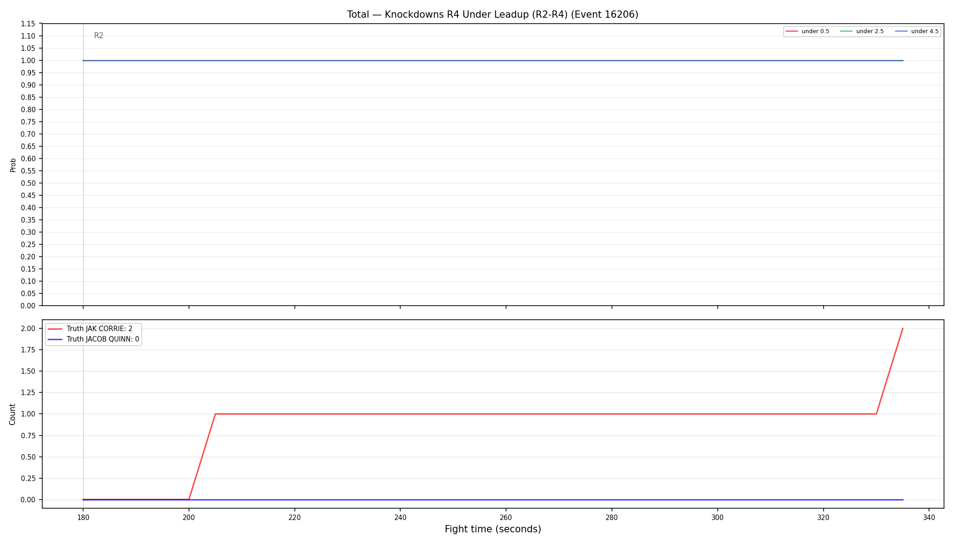Click the 180 tick on the time axis
Image resolution: width=954 pixels, height=545 pixels.
(83, 517)
